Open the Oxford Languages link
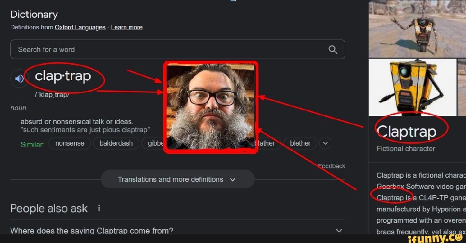The height and width of the screenshot is (243, 466). click(x=80, y=27)
